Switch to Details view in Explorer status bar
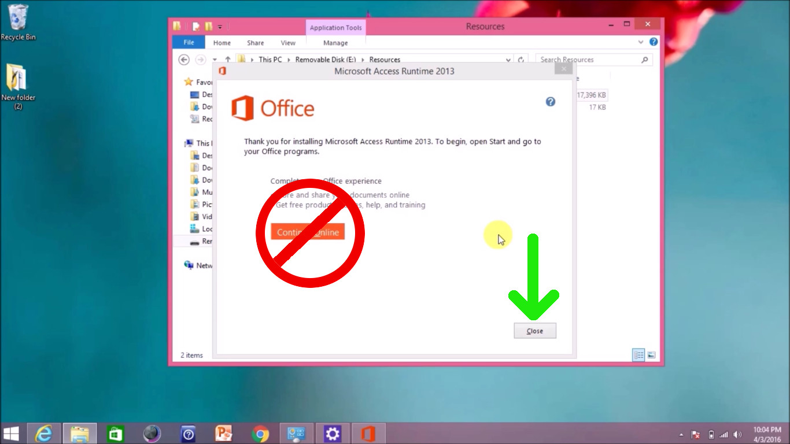The image size is (790, 444). tap(638, 355)
